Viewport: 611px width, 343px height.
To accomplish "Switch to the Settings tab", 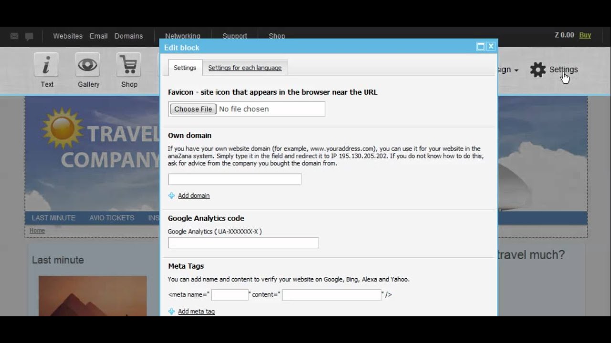I will click(x=185, y=68).
